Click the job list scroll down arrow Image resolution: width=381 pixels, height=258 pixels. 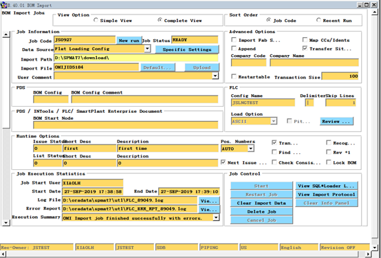pyautogui.click(x=6, y=222)
